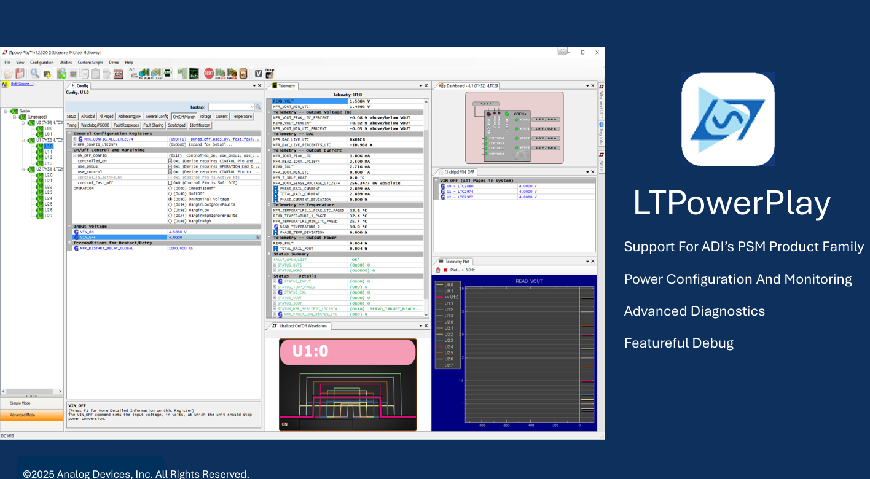Image resolution: width=870 pixels, height=479 pixels.
Task: Uncheck the use_pmbus checkbox
Action: [170, 166]
